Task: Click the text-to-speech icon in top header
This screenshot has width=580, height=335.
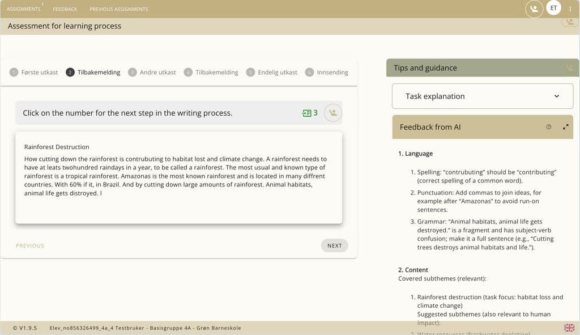Action: click(x=534, y=9)
